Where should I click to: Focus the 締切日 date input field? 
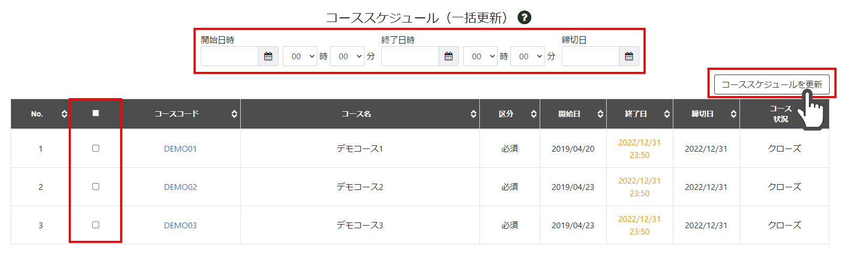591,56
